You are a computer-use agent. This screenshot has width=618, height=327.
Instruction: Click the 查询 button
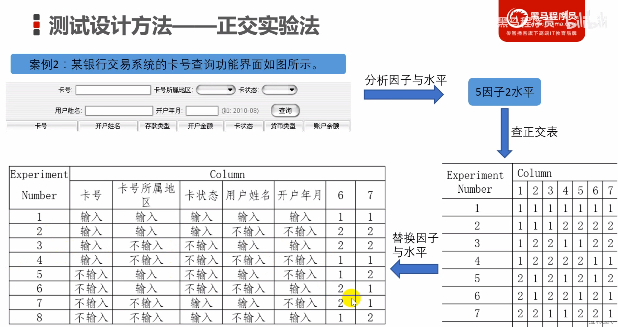[285, 111]
